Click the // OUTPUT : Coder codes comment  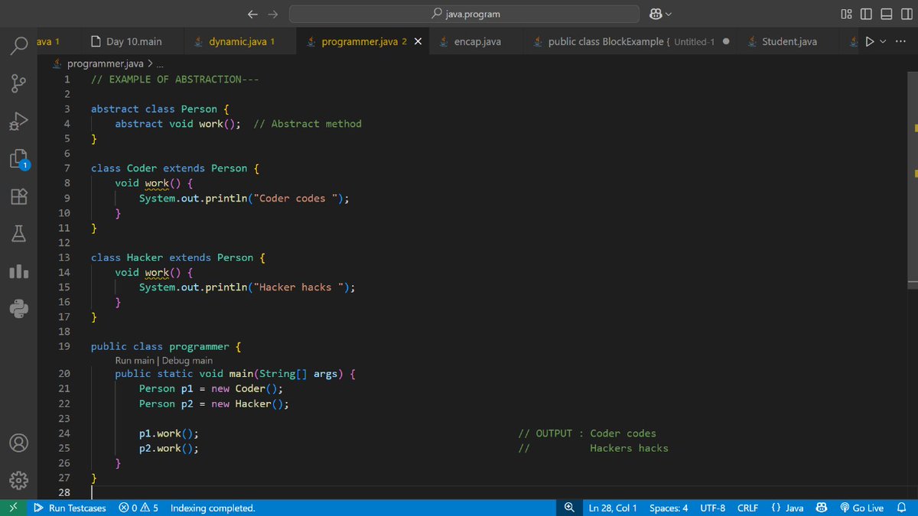(588, 433)
